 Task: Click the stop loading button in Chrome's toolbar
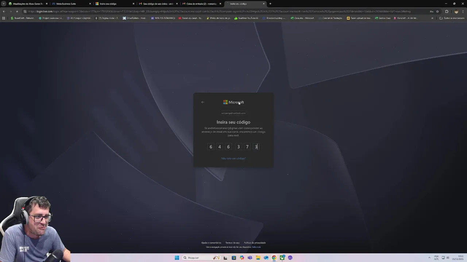click(x=17, y=11)
